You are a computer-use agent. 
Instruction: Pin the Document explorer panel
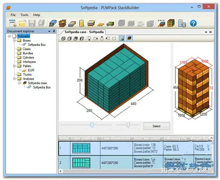click(54, 31)
